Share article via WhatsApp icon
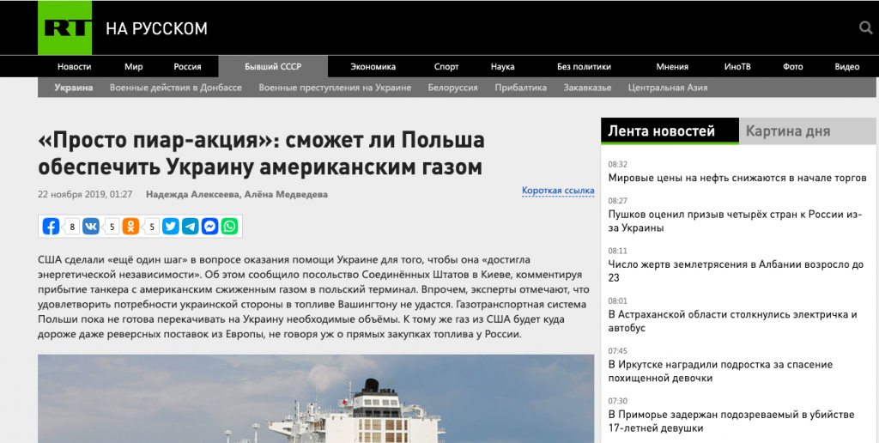The image size is (879, 443). [229, 227]
